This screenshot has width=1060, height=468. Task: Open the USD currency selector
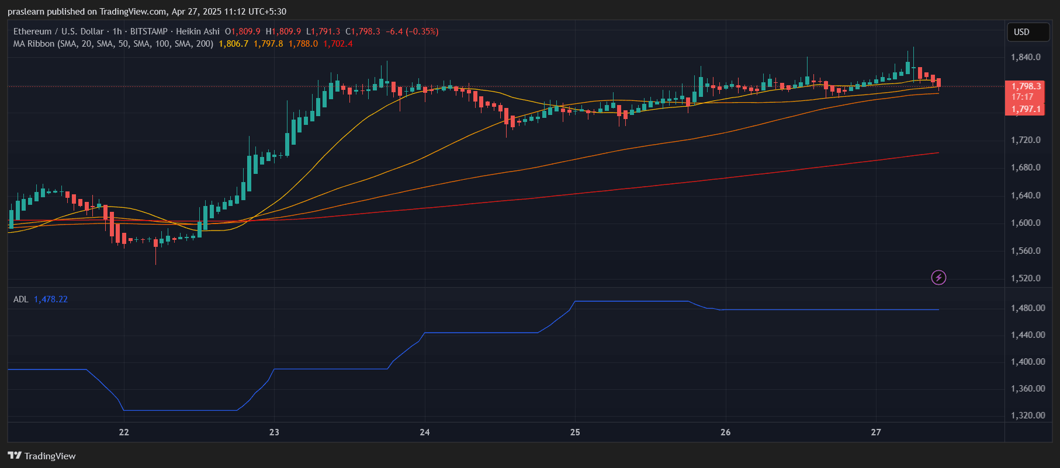click(1028, 32)
